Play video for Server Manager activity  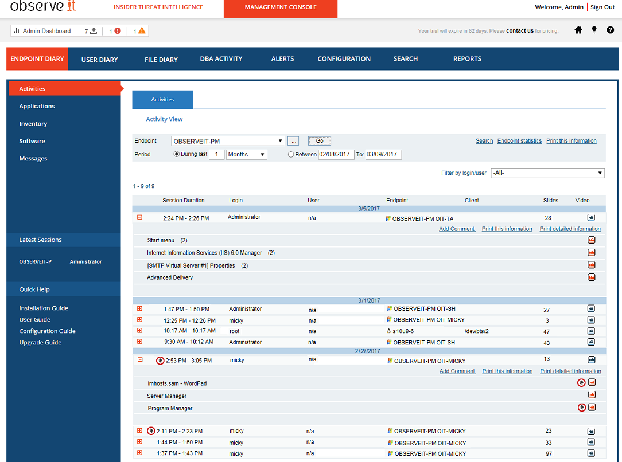click(x=592, y=395)
